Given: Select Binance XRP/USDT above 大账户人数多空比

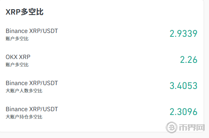Looking at the screenshot, I should tap(32, 83).
